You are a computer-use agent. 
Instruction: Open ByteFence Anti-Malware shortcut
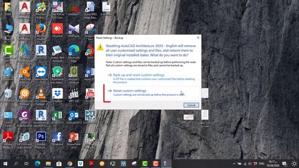57,76
